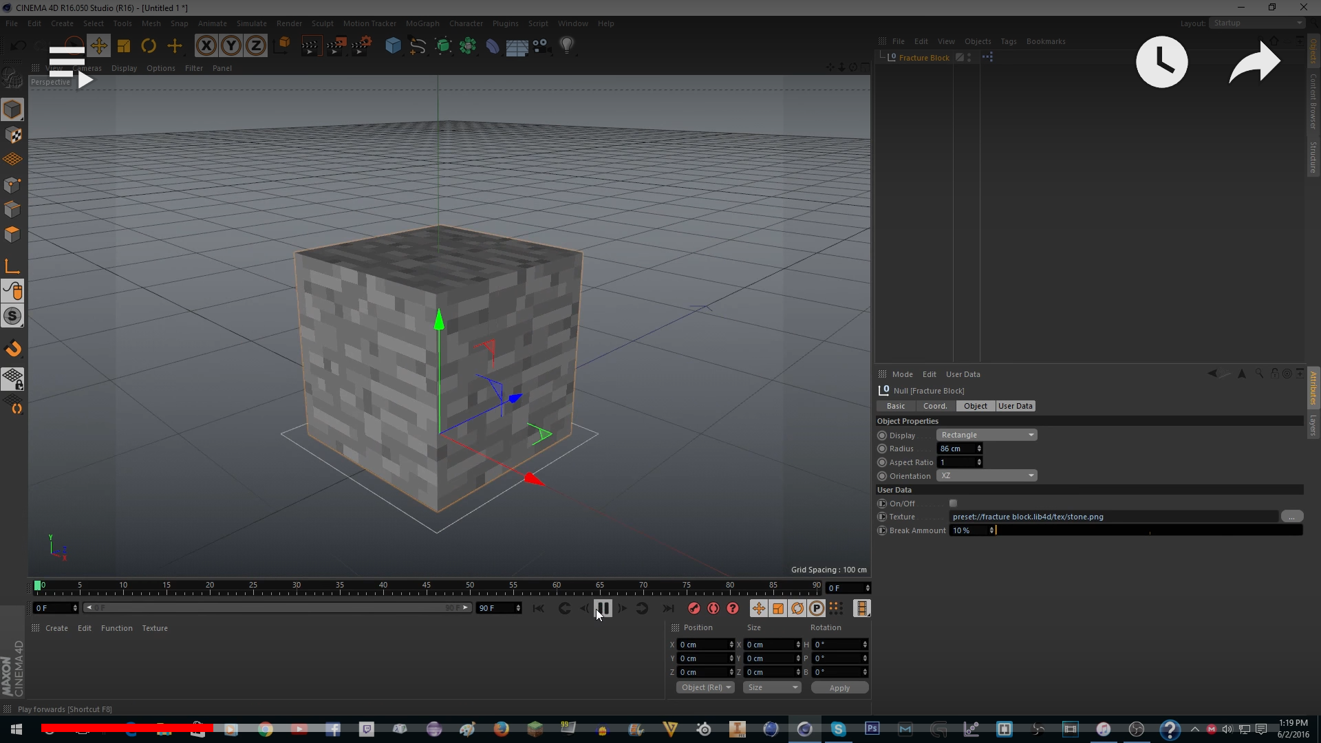Toggle Scale keyframe recording icon

point(777,608)
